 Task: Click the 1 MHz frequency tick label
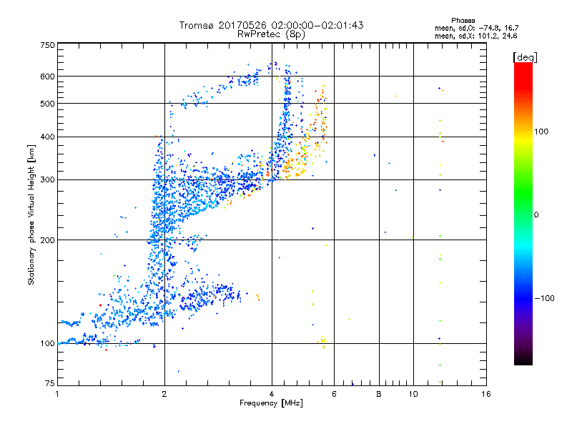[x=57, y=394]
